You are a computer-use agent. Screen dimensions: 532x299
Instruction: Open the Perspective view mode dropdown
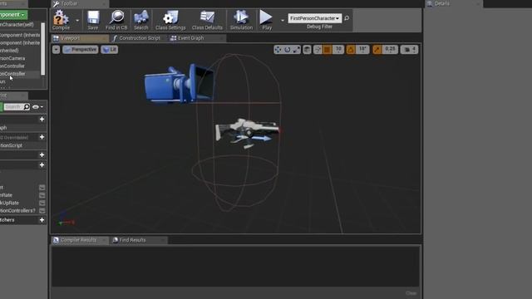[x=81, y=50]
